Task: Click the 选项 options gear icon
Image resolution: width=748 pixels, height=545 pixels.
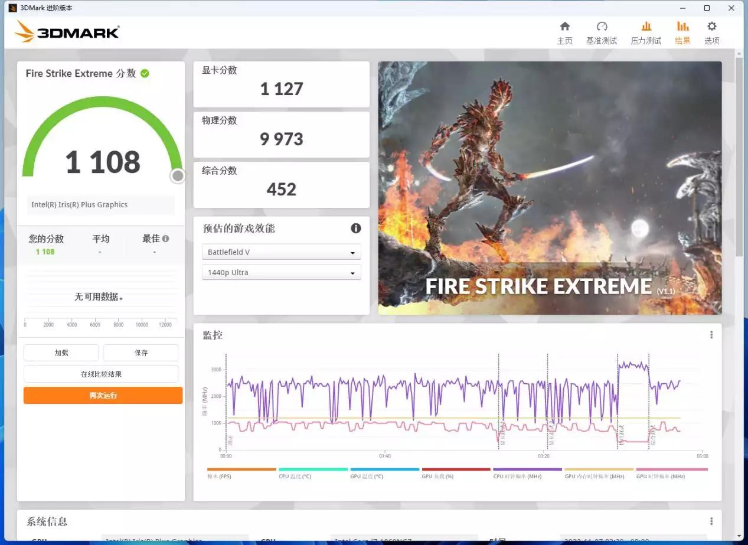Action: pos(711,27)
